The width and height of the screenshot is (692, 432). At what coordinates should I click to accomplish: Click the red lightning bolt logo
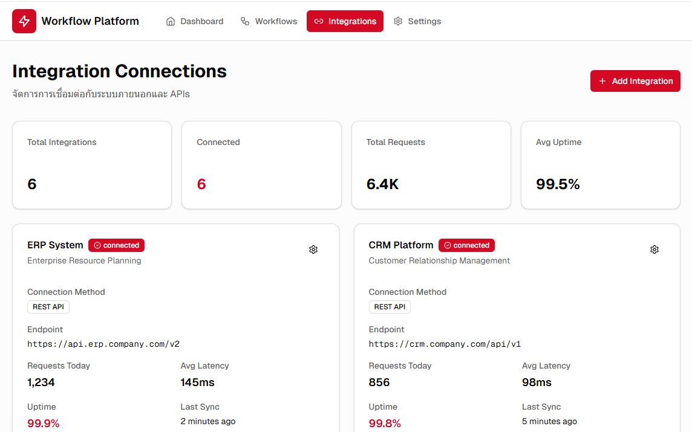click(24, 21)
